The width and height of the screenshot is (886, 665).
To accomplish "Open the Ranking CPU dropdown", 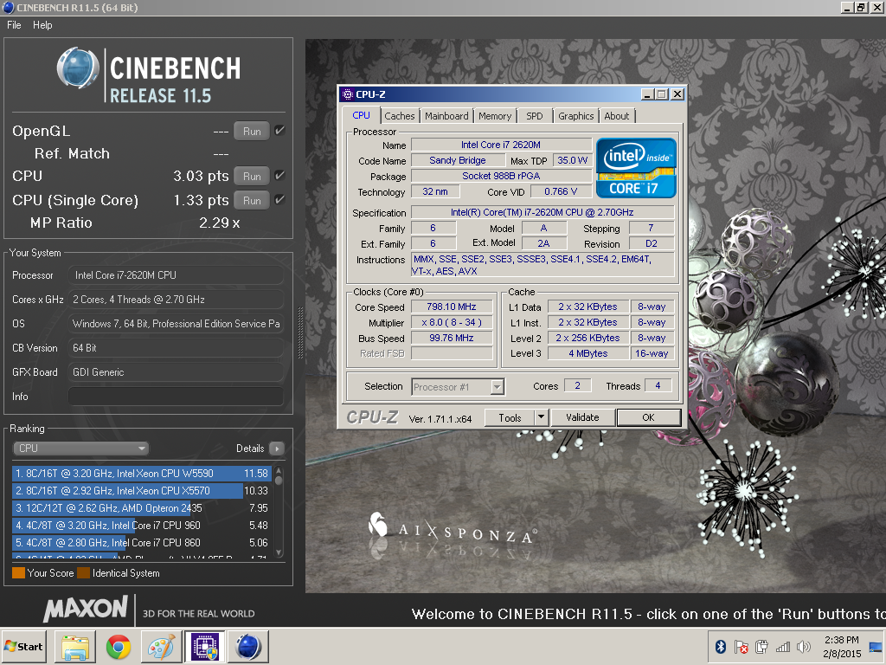I will pos(80,449).
